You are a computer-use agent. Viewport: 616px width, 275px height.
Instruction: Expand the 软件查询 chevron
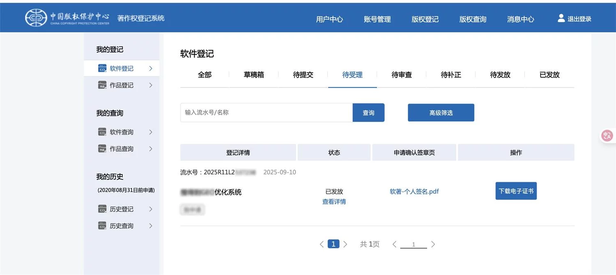click(x=152, y=132)
